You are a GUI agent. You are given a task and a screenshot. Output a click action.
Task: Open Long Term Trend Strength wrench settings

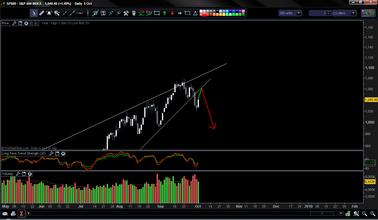pos(51,153)
